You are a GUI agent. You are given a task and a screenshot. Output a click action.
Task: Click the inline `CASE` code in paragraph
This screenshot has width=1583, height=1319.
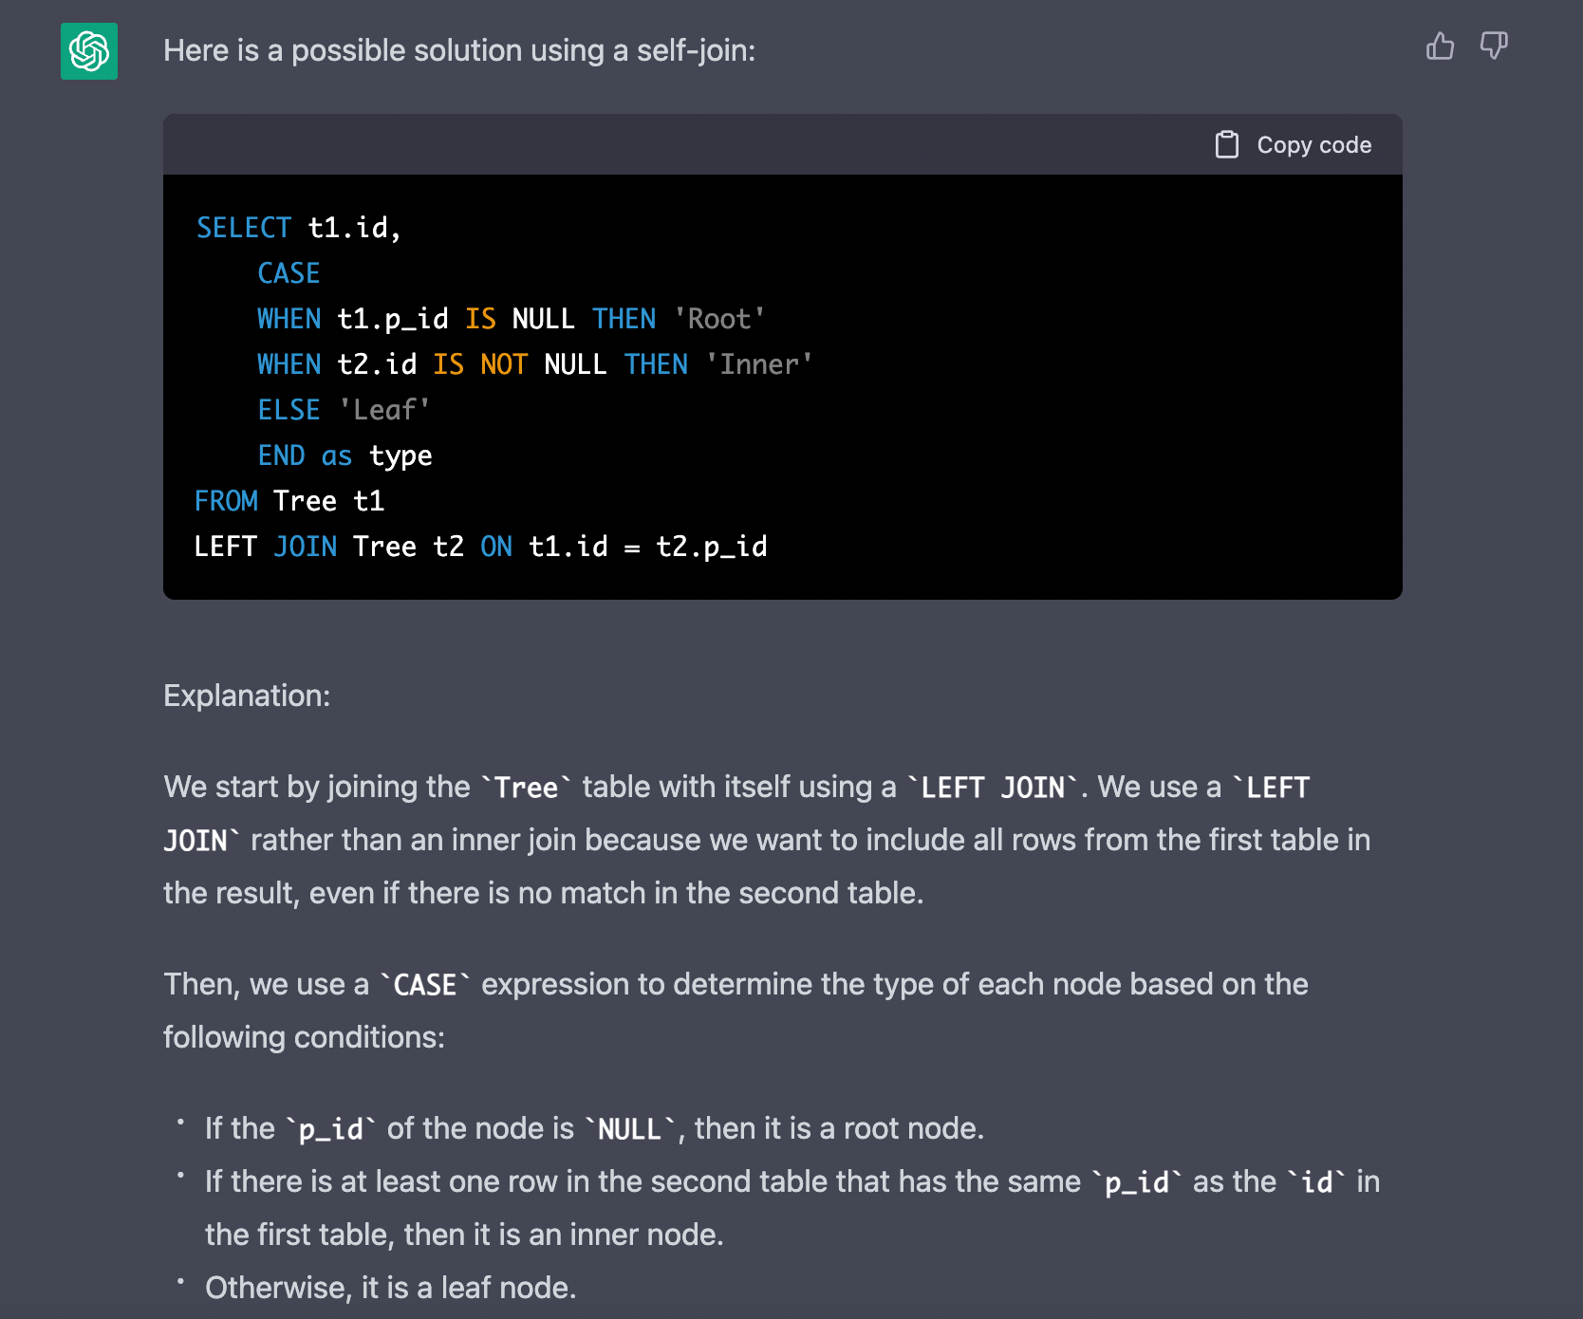425,985
